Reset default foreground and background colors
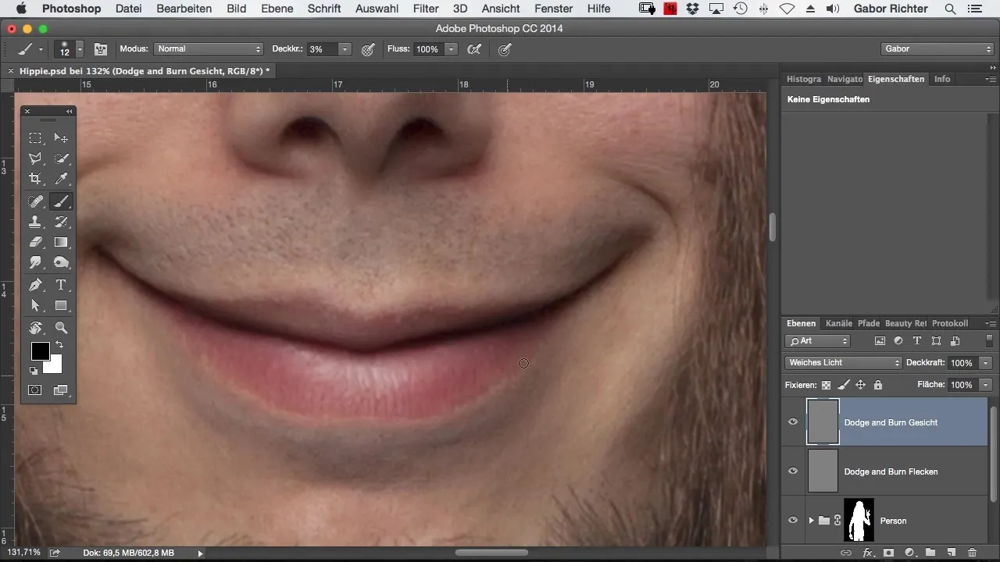The width and height of the screenshot is (1000, 562). [x=34, y=371]
